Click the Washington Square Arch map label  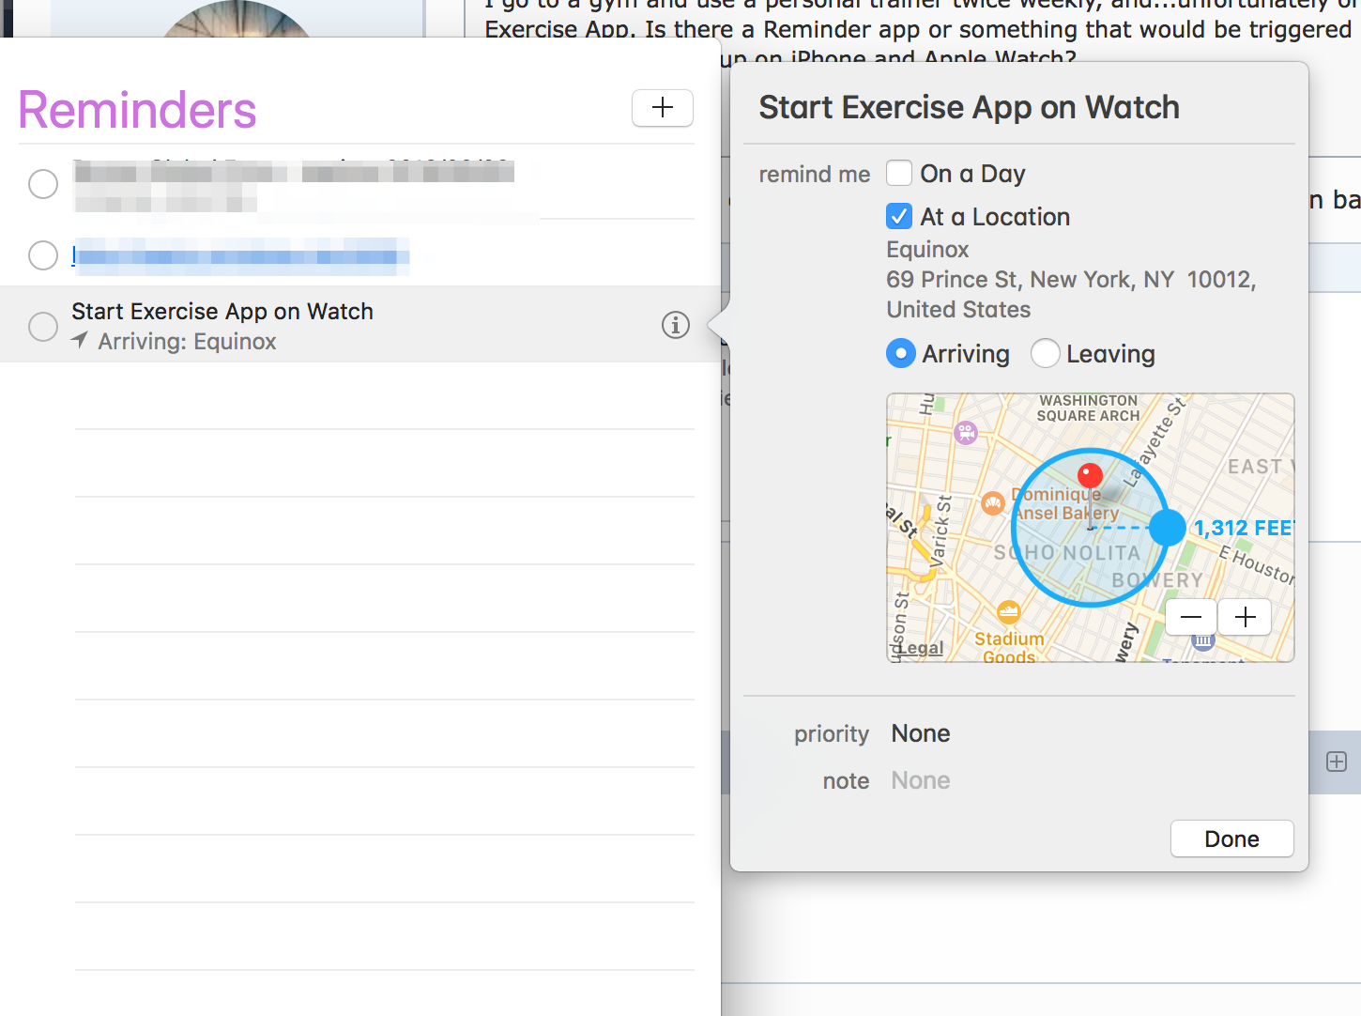tap(1089, 408)
